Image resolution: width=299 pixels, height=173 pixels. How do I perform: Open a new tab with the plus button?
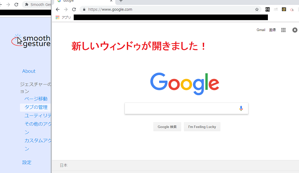(121, 1)
